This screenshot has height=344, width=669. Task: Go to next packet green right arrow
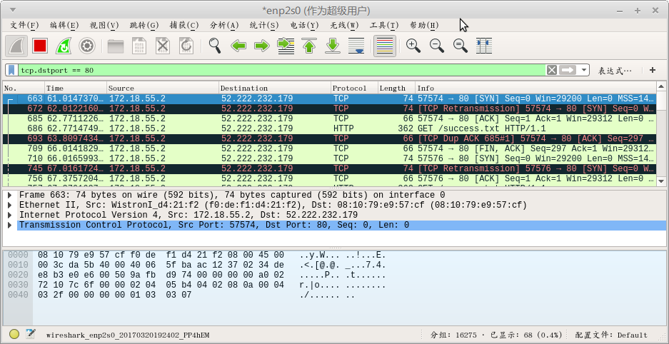pos(262,46)
